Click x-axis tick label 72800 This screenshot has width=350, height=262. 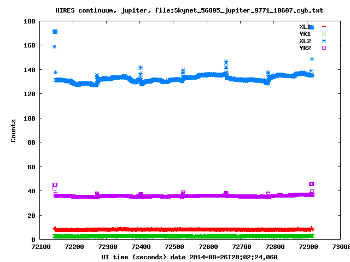275,247
